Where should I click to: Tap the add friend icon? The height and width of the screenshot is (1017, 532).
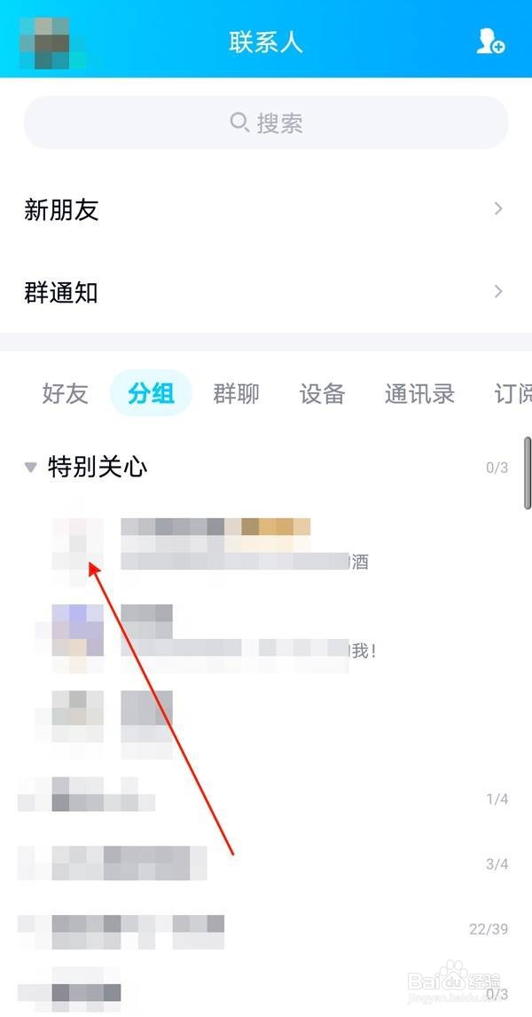coord(490,41)
